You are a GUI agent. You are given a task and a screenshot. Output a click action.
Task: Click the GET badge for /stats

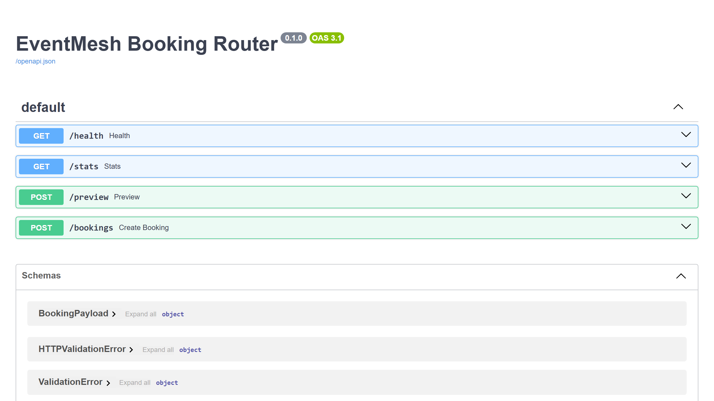(41, 166)
